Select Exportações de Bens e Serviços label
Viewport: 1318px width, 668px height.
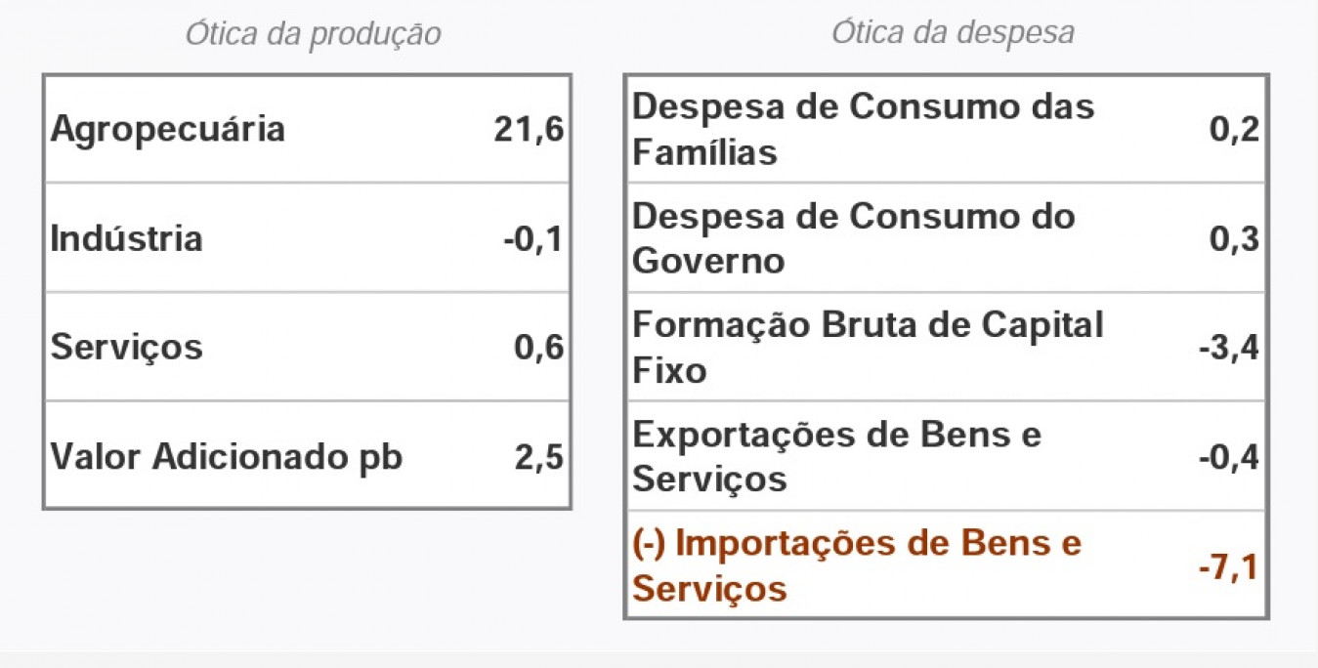coord(837,456)
